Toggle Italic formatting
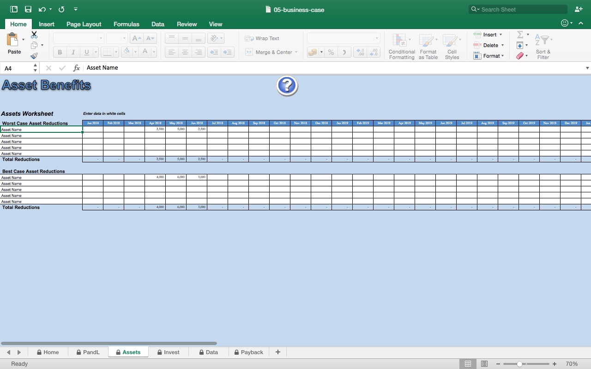 72,52
